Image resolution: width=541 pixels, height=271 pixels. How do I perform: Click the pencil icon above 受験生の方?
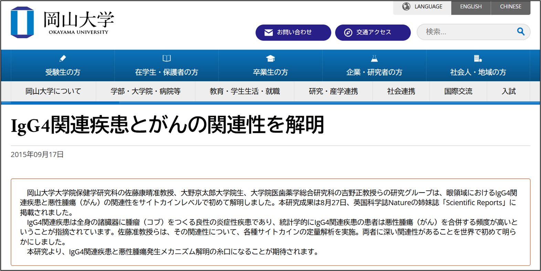tap(63, 59)
